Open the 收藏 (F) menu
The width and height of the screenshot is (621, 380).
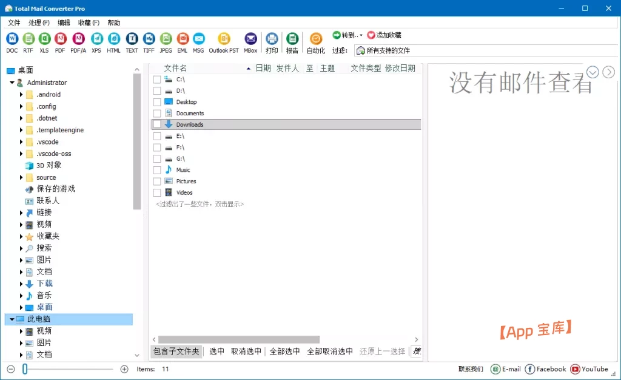tap(89, 22)
